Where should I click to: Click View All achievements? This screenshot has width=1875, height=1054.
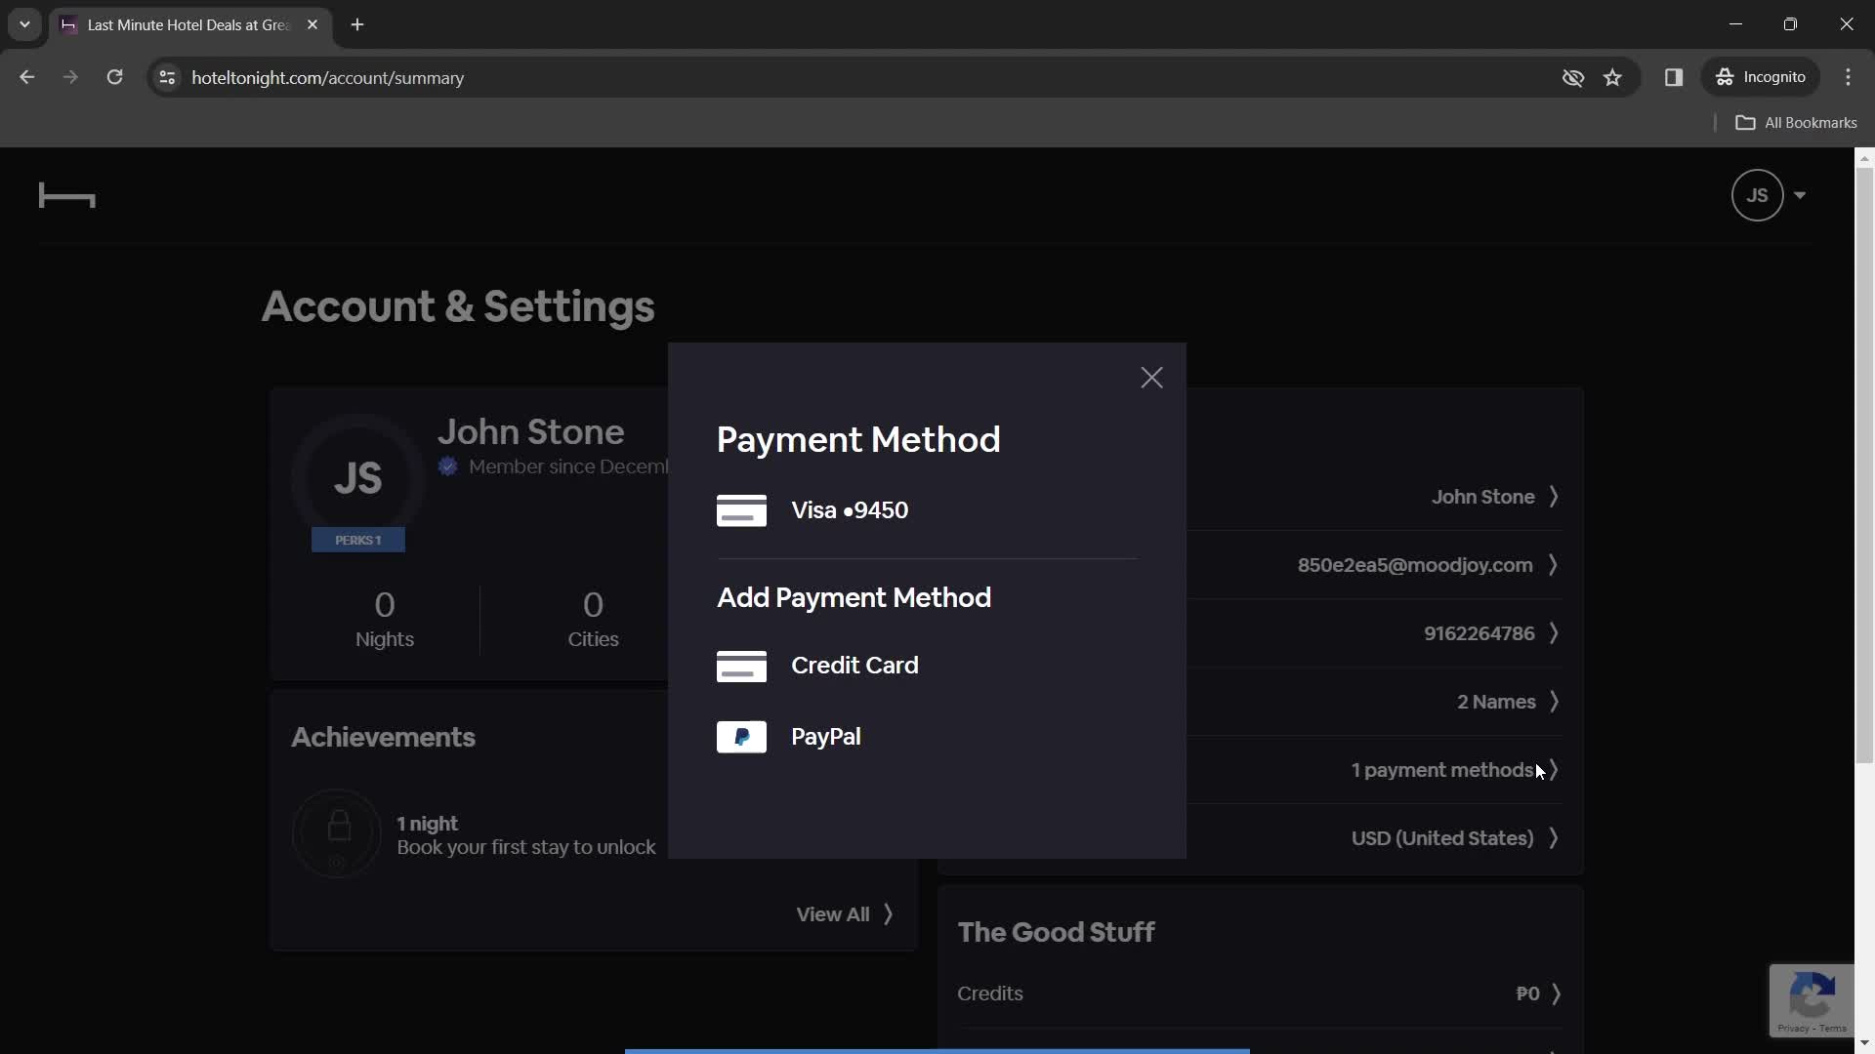click(845, 914)
